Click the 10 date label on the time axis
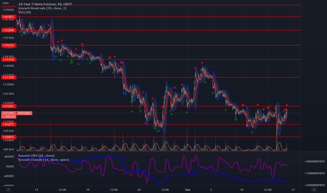 pos(242,189)
